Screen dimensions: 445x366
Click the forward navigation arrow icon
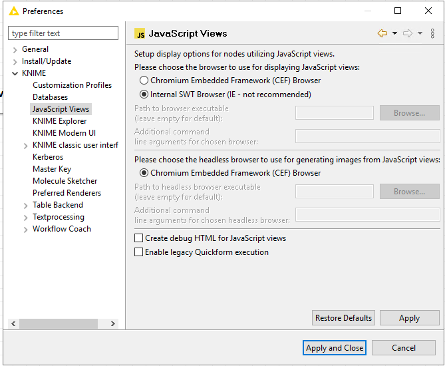point(408,33)
